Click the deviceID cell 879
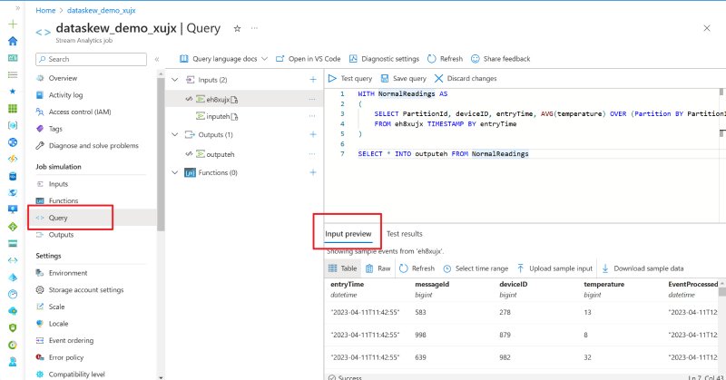726x380 pixels. (x=505, y=335)
